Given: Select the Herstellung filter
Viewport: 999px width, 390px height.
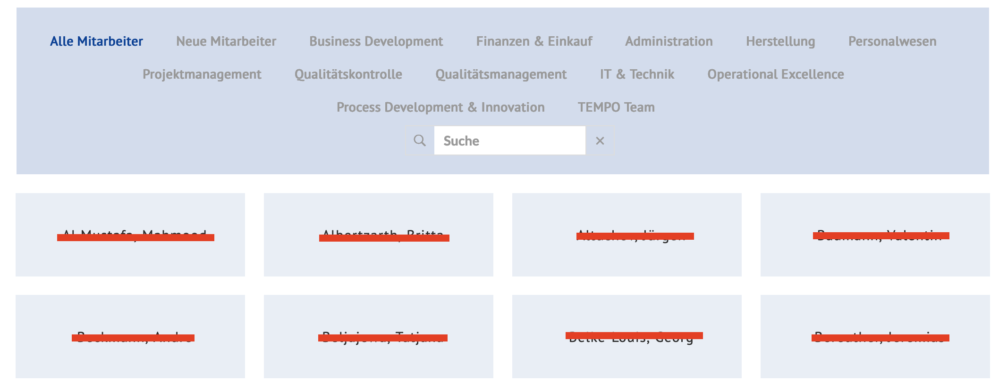Looking at the screenshot, I should [780, 41].
